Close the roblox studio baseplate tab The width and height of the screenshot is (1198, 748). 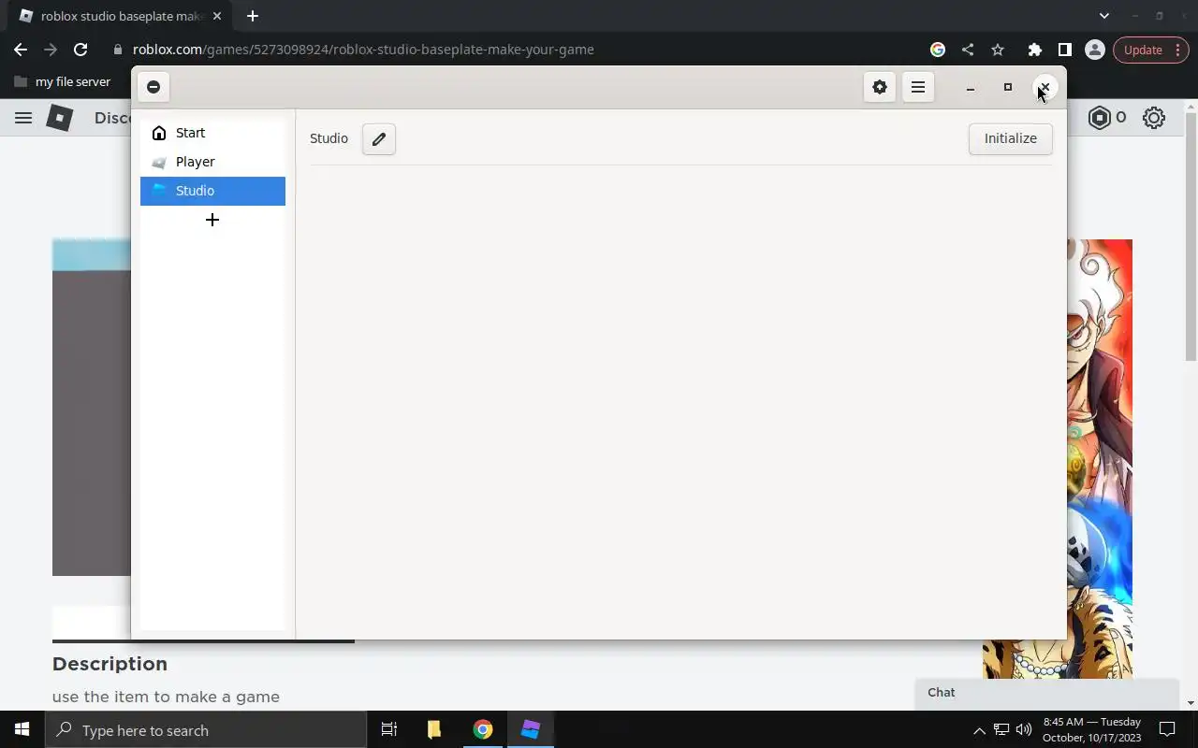(216, 16)
